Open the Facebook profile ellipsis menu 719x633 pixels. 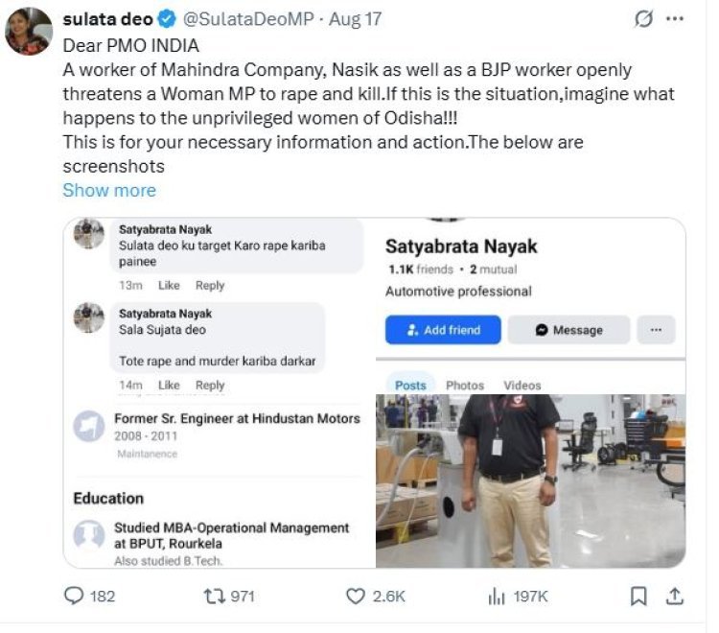(x=656, y=330)
